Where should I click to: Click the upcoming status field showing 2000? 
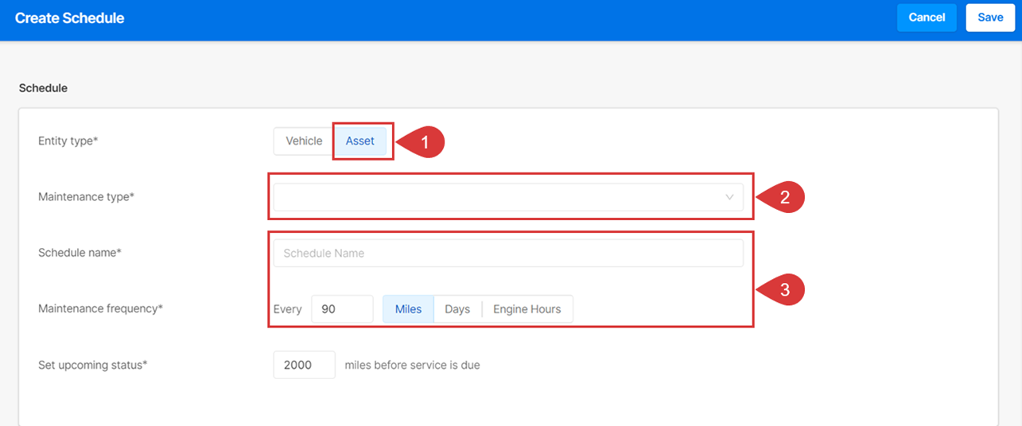[304, 365]
